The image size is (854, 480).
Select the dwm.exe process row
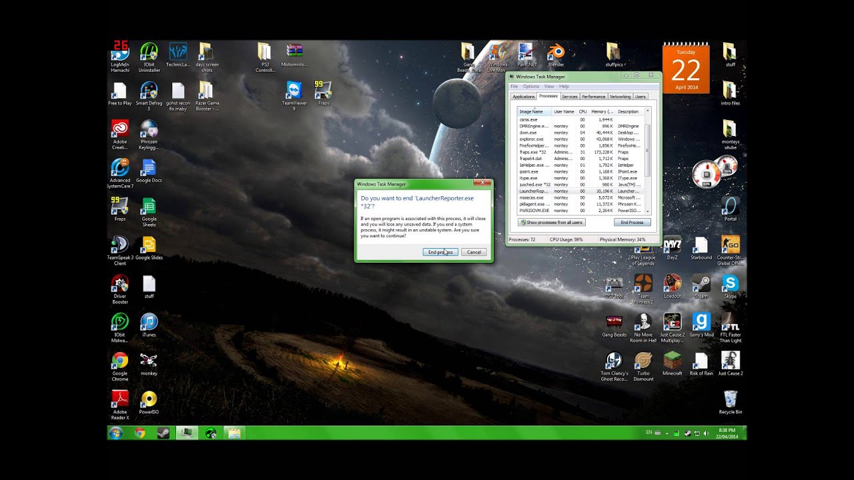tap(580, 133)
